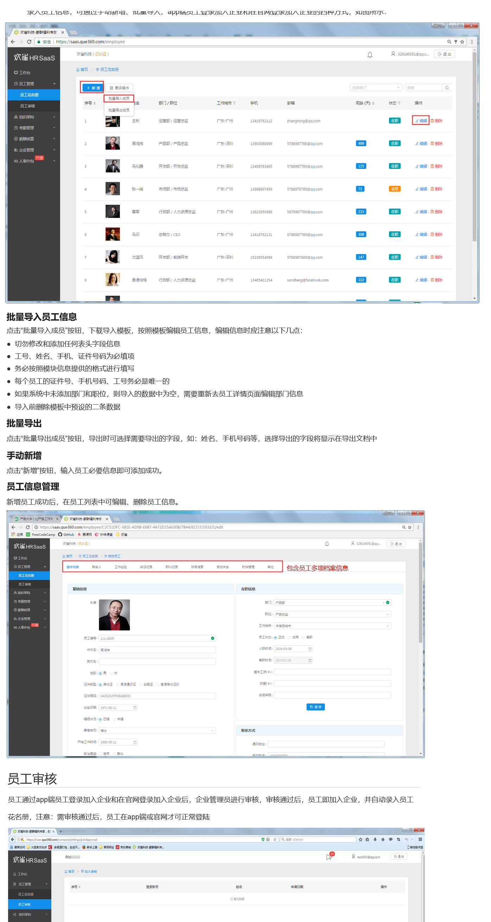491x922 pixels.
Task: Expand 组织架构 in the roster screenshot sidebar
Action: (x=34, y=117)
